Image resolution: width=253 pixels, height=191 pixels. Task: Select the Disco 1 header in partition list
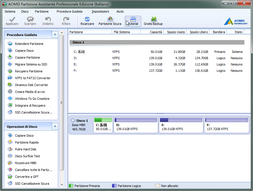point(157,42)
